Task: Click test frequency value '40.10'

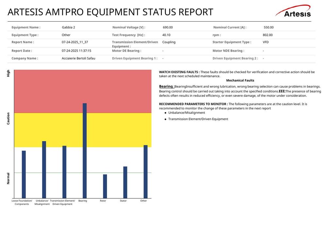Action: (x=166, y=35)
